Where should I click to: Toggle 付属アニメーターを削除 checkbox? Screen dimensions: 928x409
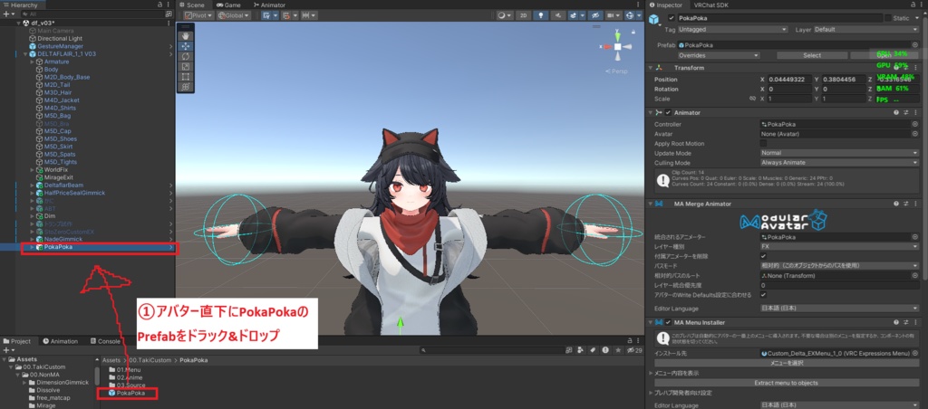tap(763, 256)
